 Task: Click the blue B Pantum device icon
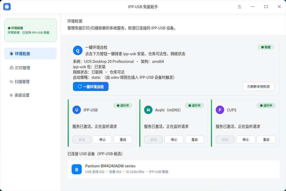77,169
